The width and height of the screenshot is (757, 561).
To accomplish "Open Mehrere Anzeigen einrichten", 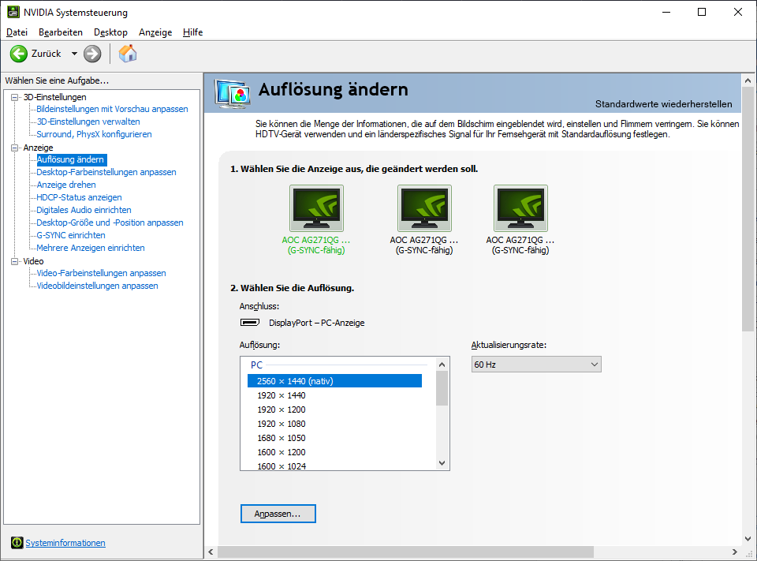I will click(91, 248).
